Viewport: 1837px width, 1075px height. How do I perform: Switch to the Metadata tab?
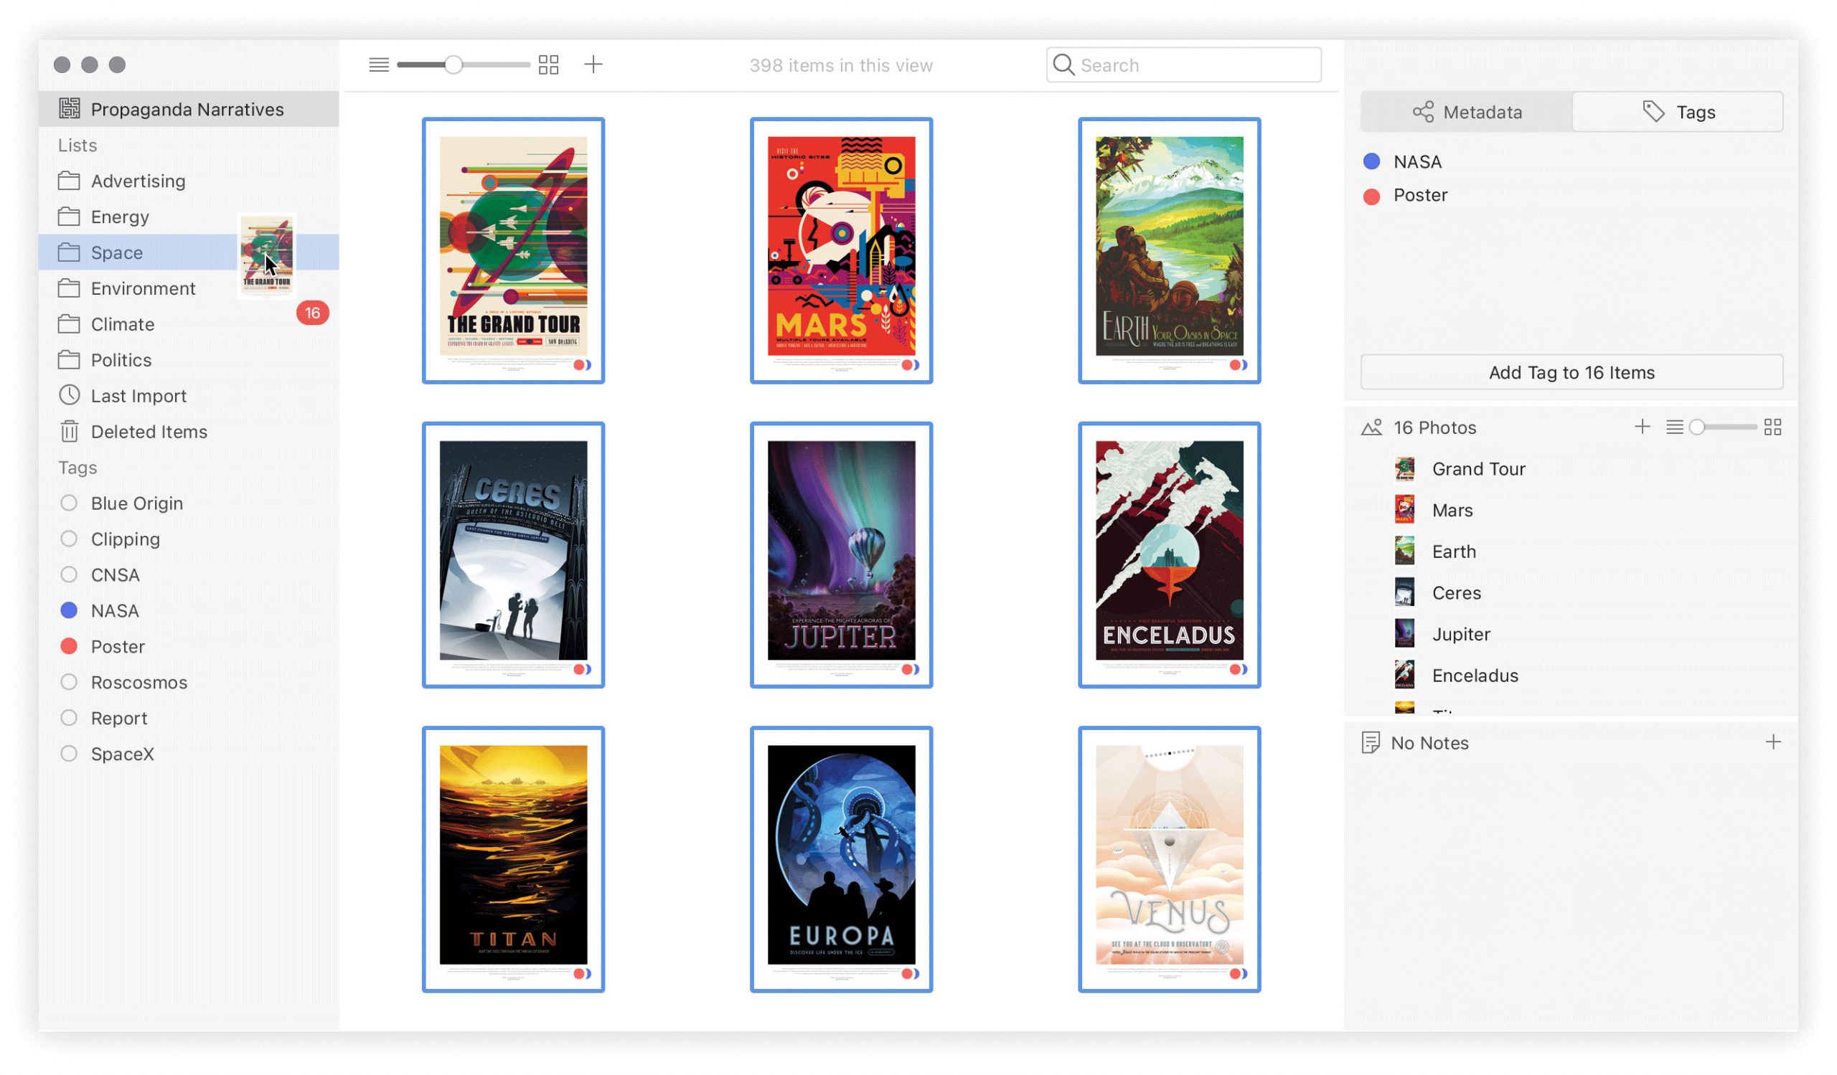click(x=1467, y=112)
